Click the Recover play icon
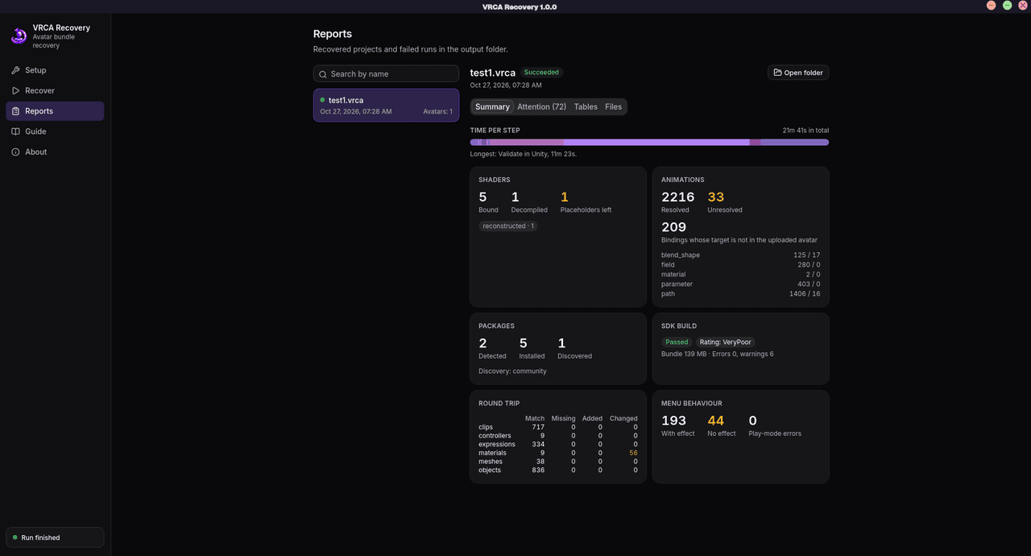This screenshot has height=556, width=1031. click(15, 90)
